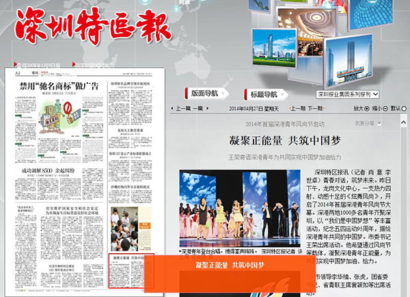Image resolution: width=410 pixels, height=297 pixels.
Task: Open headline 禁用"驰名商标"做广告 on page preview
Action: (59, 86)
